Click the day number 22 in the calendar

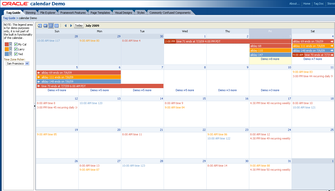[204, 130]
